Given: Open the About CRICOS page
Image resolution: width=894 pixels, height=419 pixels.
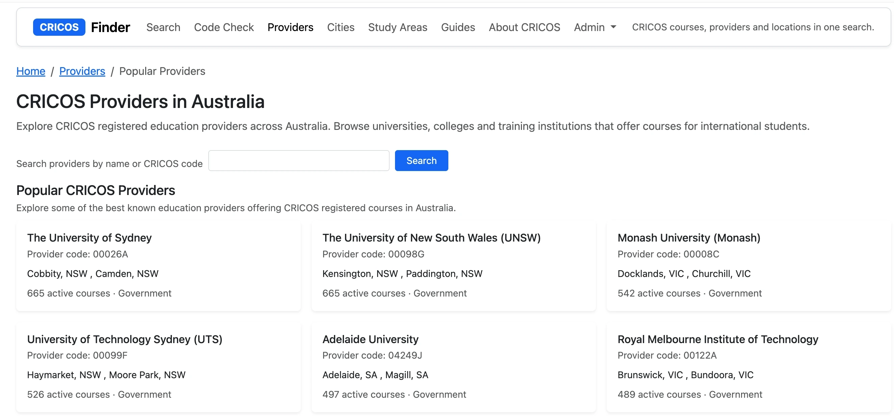Looking at the screenshot, I should (524, 27).
